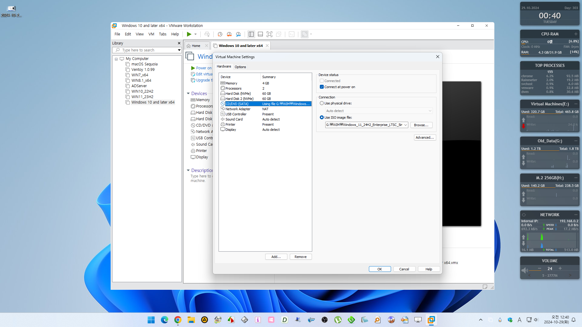The image size is (582, 327).
Task: Click the Browse... button
Action: click(x=421, y=125)
